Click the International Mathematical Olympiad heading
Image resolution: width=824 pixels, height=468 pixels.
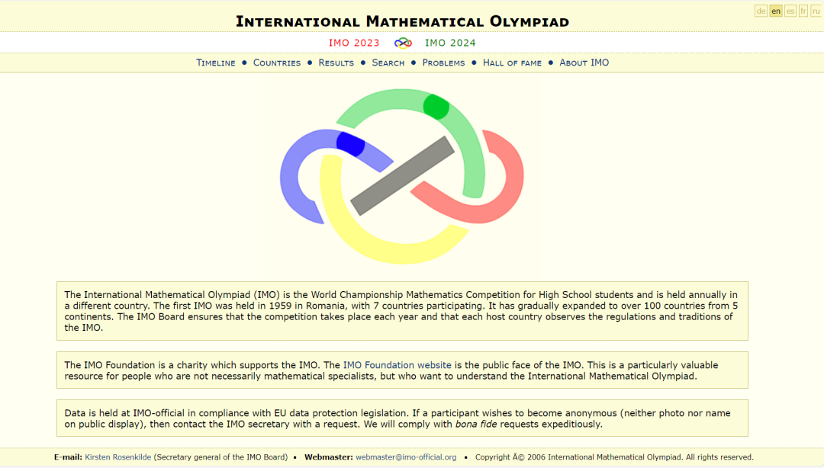(x=403, y=21)
